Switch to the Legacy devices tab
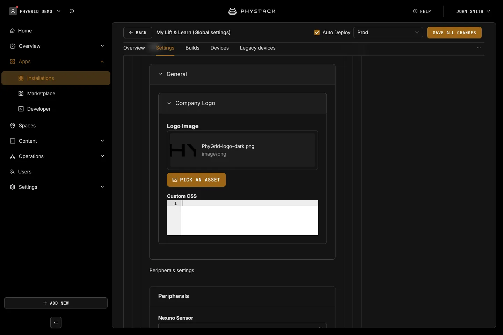Image resolution: width=503 pixels, height=335 pixels. [258, 48]
